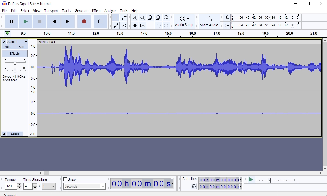The width and height of the screenshot is (327, 196).
Task: Expand the time signature denominator dropdown
Action: pos(49,186)
